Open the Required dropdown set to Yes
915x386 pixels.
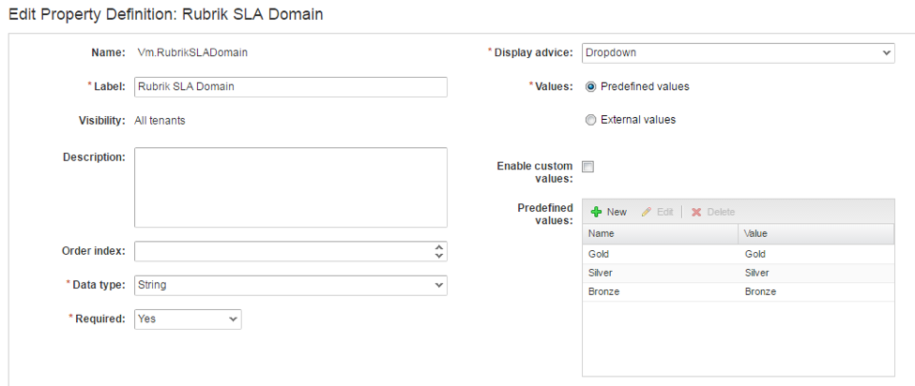pyautogui.click(x=188, y=319)
